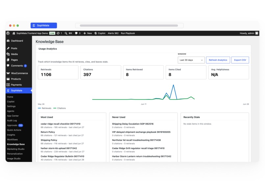Viewport: 265px width, 184px height.
Task: Open the Copilot submenu item in sidebar
Action: 11,102
